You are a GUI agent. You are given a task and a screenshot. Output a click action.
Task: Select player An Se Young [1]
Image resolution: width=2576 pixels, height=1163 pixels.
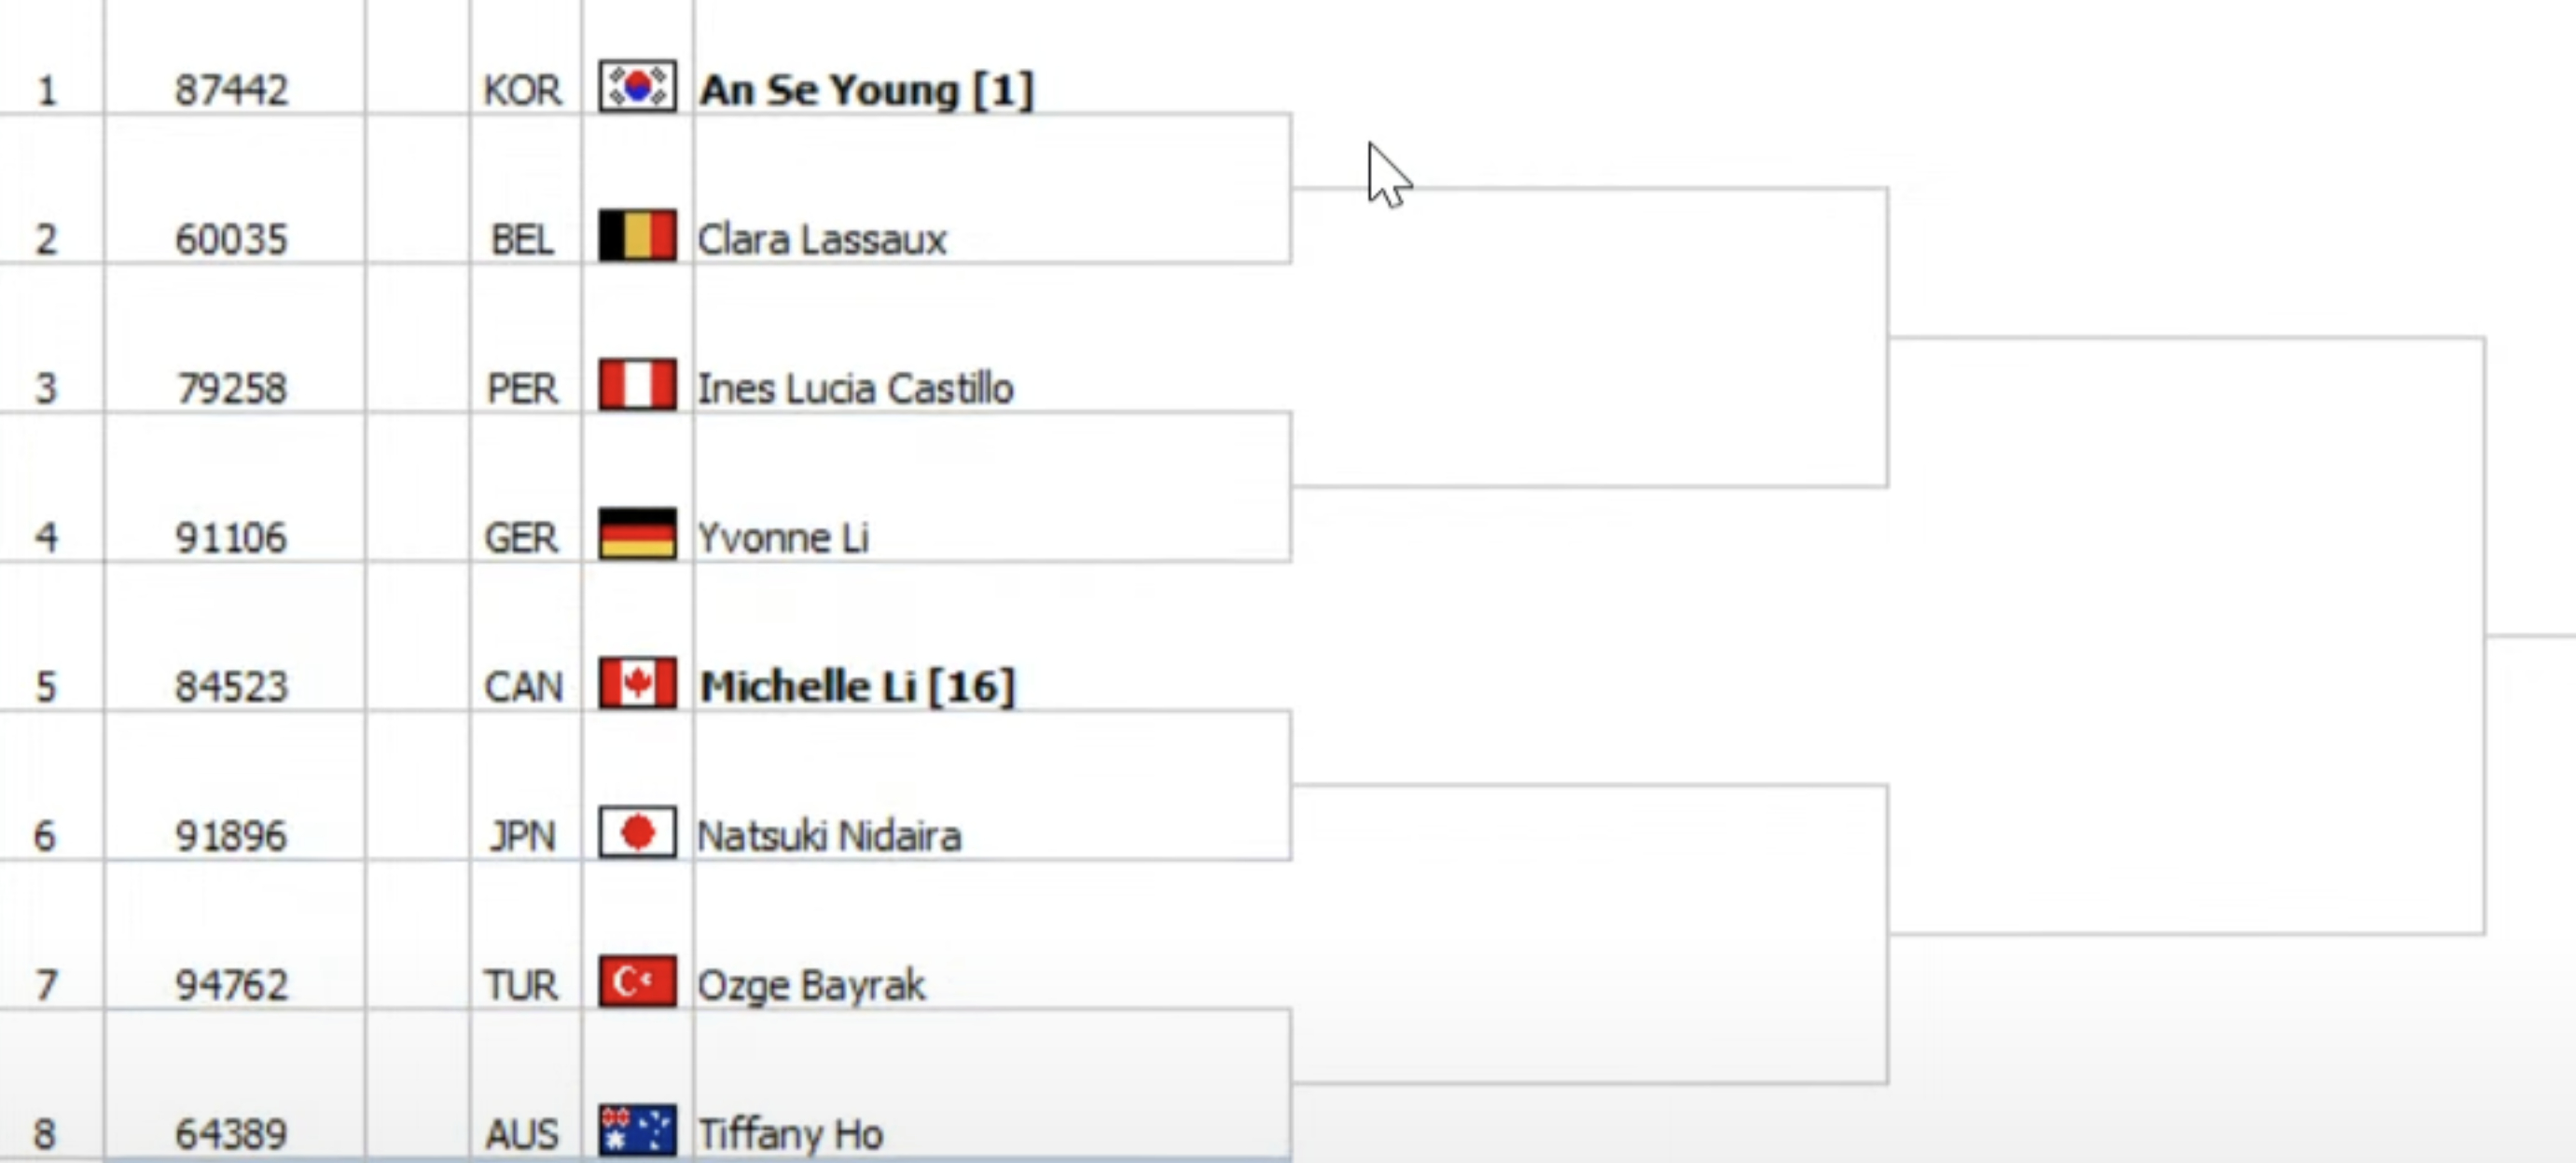[866, 89]
